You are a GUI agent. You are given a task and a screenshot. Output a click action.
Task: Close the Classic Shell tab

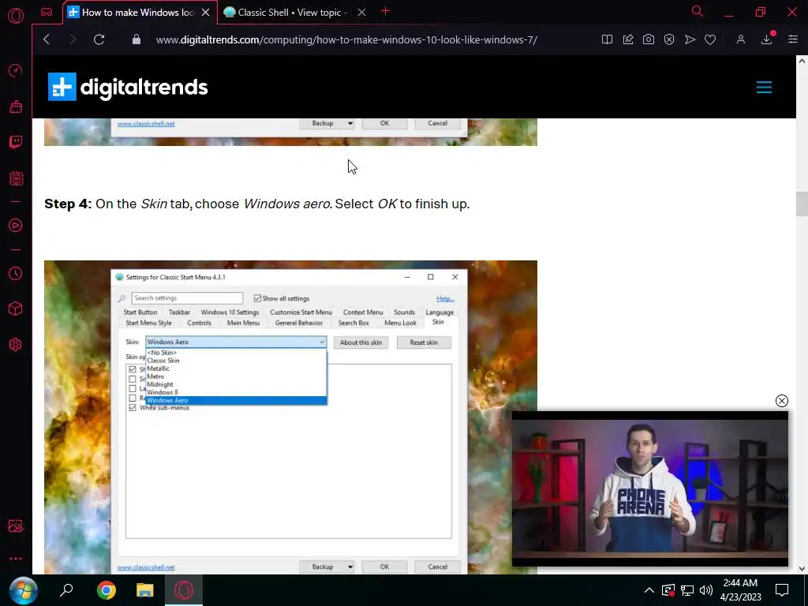(361, 13)
